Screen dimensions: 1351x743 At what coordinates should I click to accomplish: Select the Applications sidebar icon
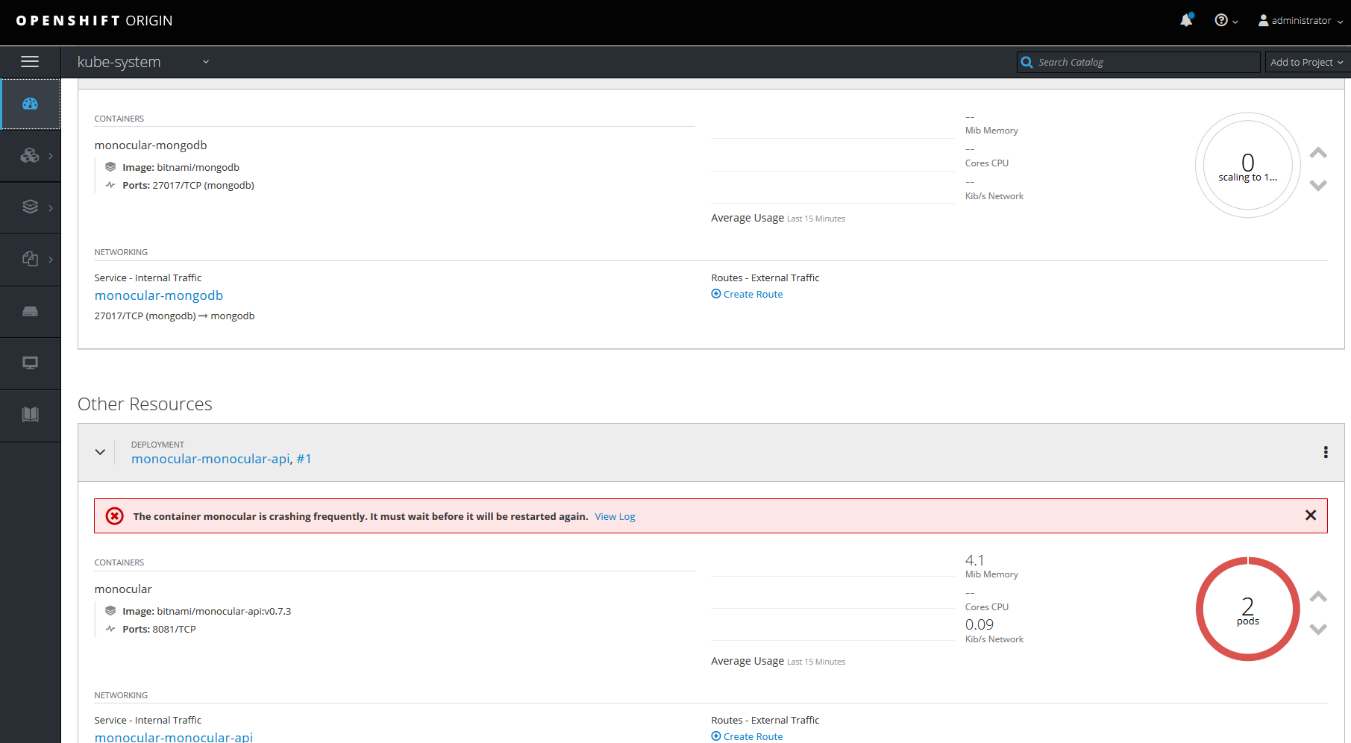[x=30, y=155]
